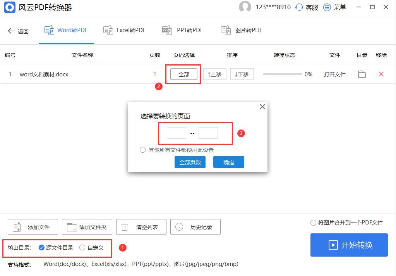Click the 风云PDF转换器 app logo
Image resolution: width=396 pixels, height=276 pixels.
[x=9, y=7]
